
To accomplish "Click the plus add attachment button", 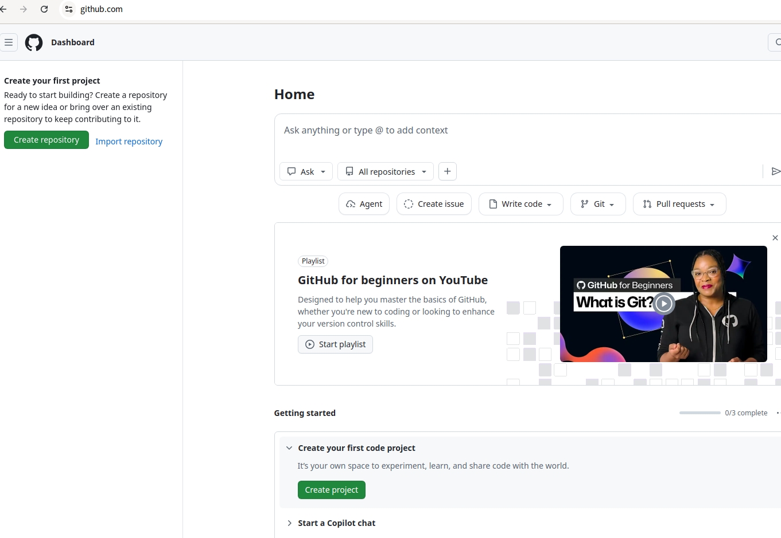I will 448,171.
